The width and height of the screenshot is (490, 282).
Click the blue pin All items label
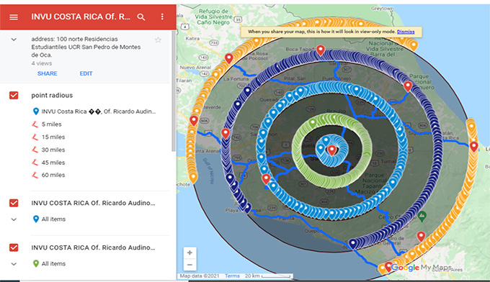pos(53,219)
